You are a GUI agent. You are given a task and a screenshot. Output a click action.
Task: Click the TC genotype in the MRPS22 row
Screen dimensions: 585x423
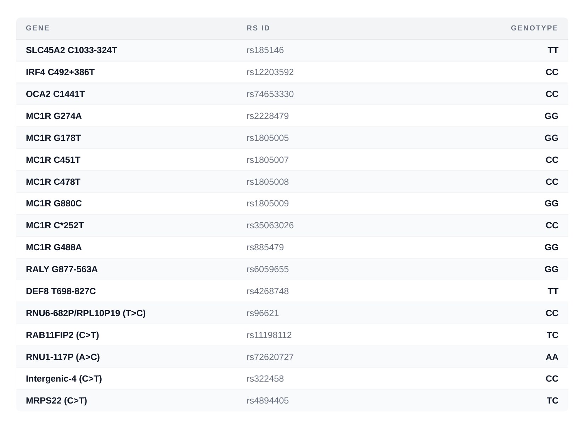click(x=552, y=401)
